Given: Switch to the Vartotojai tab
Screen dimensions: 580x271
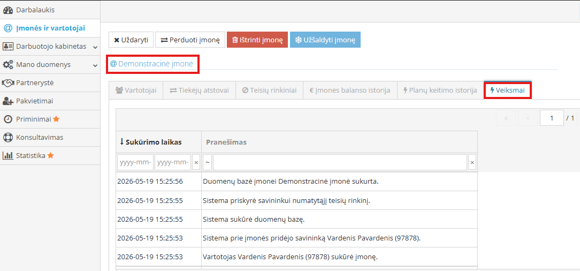Looking at the screenshot, I should [136, 90].
